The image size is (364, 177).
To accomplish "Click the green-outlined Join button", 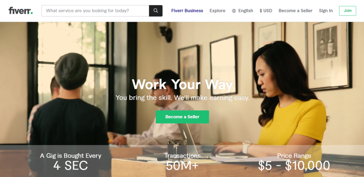I will [348, 11].
